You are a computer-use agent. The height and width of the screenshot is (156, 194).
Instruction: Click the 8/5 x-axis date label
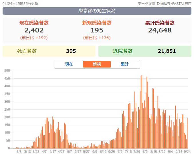tap(145, 152)
